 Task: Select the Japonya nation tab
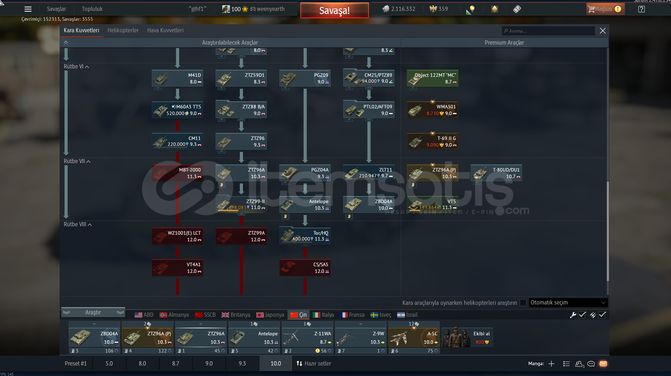[x=270, y=315]
